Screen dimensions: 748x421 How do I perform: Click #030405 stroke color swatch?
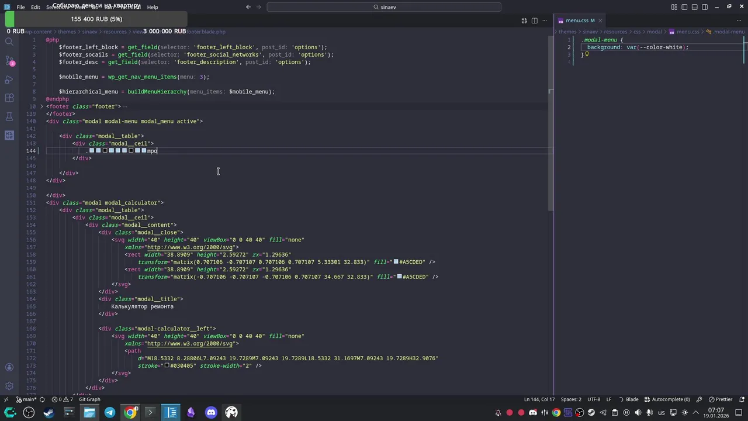click(x=167, y=365)
